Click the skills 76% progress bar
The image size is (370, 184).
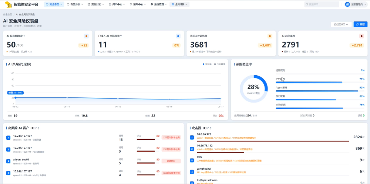320,108
